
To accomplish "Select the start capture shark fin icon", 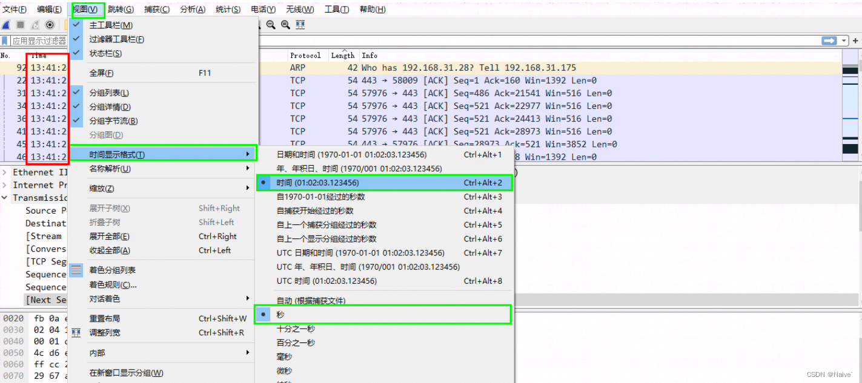I will pos(5,24).
